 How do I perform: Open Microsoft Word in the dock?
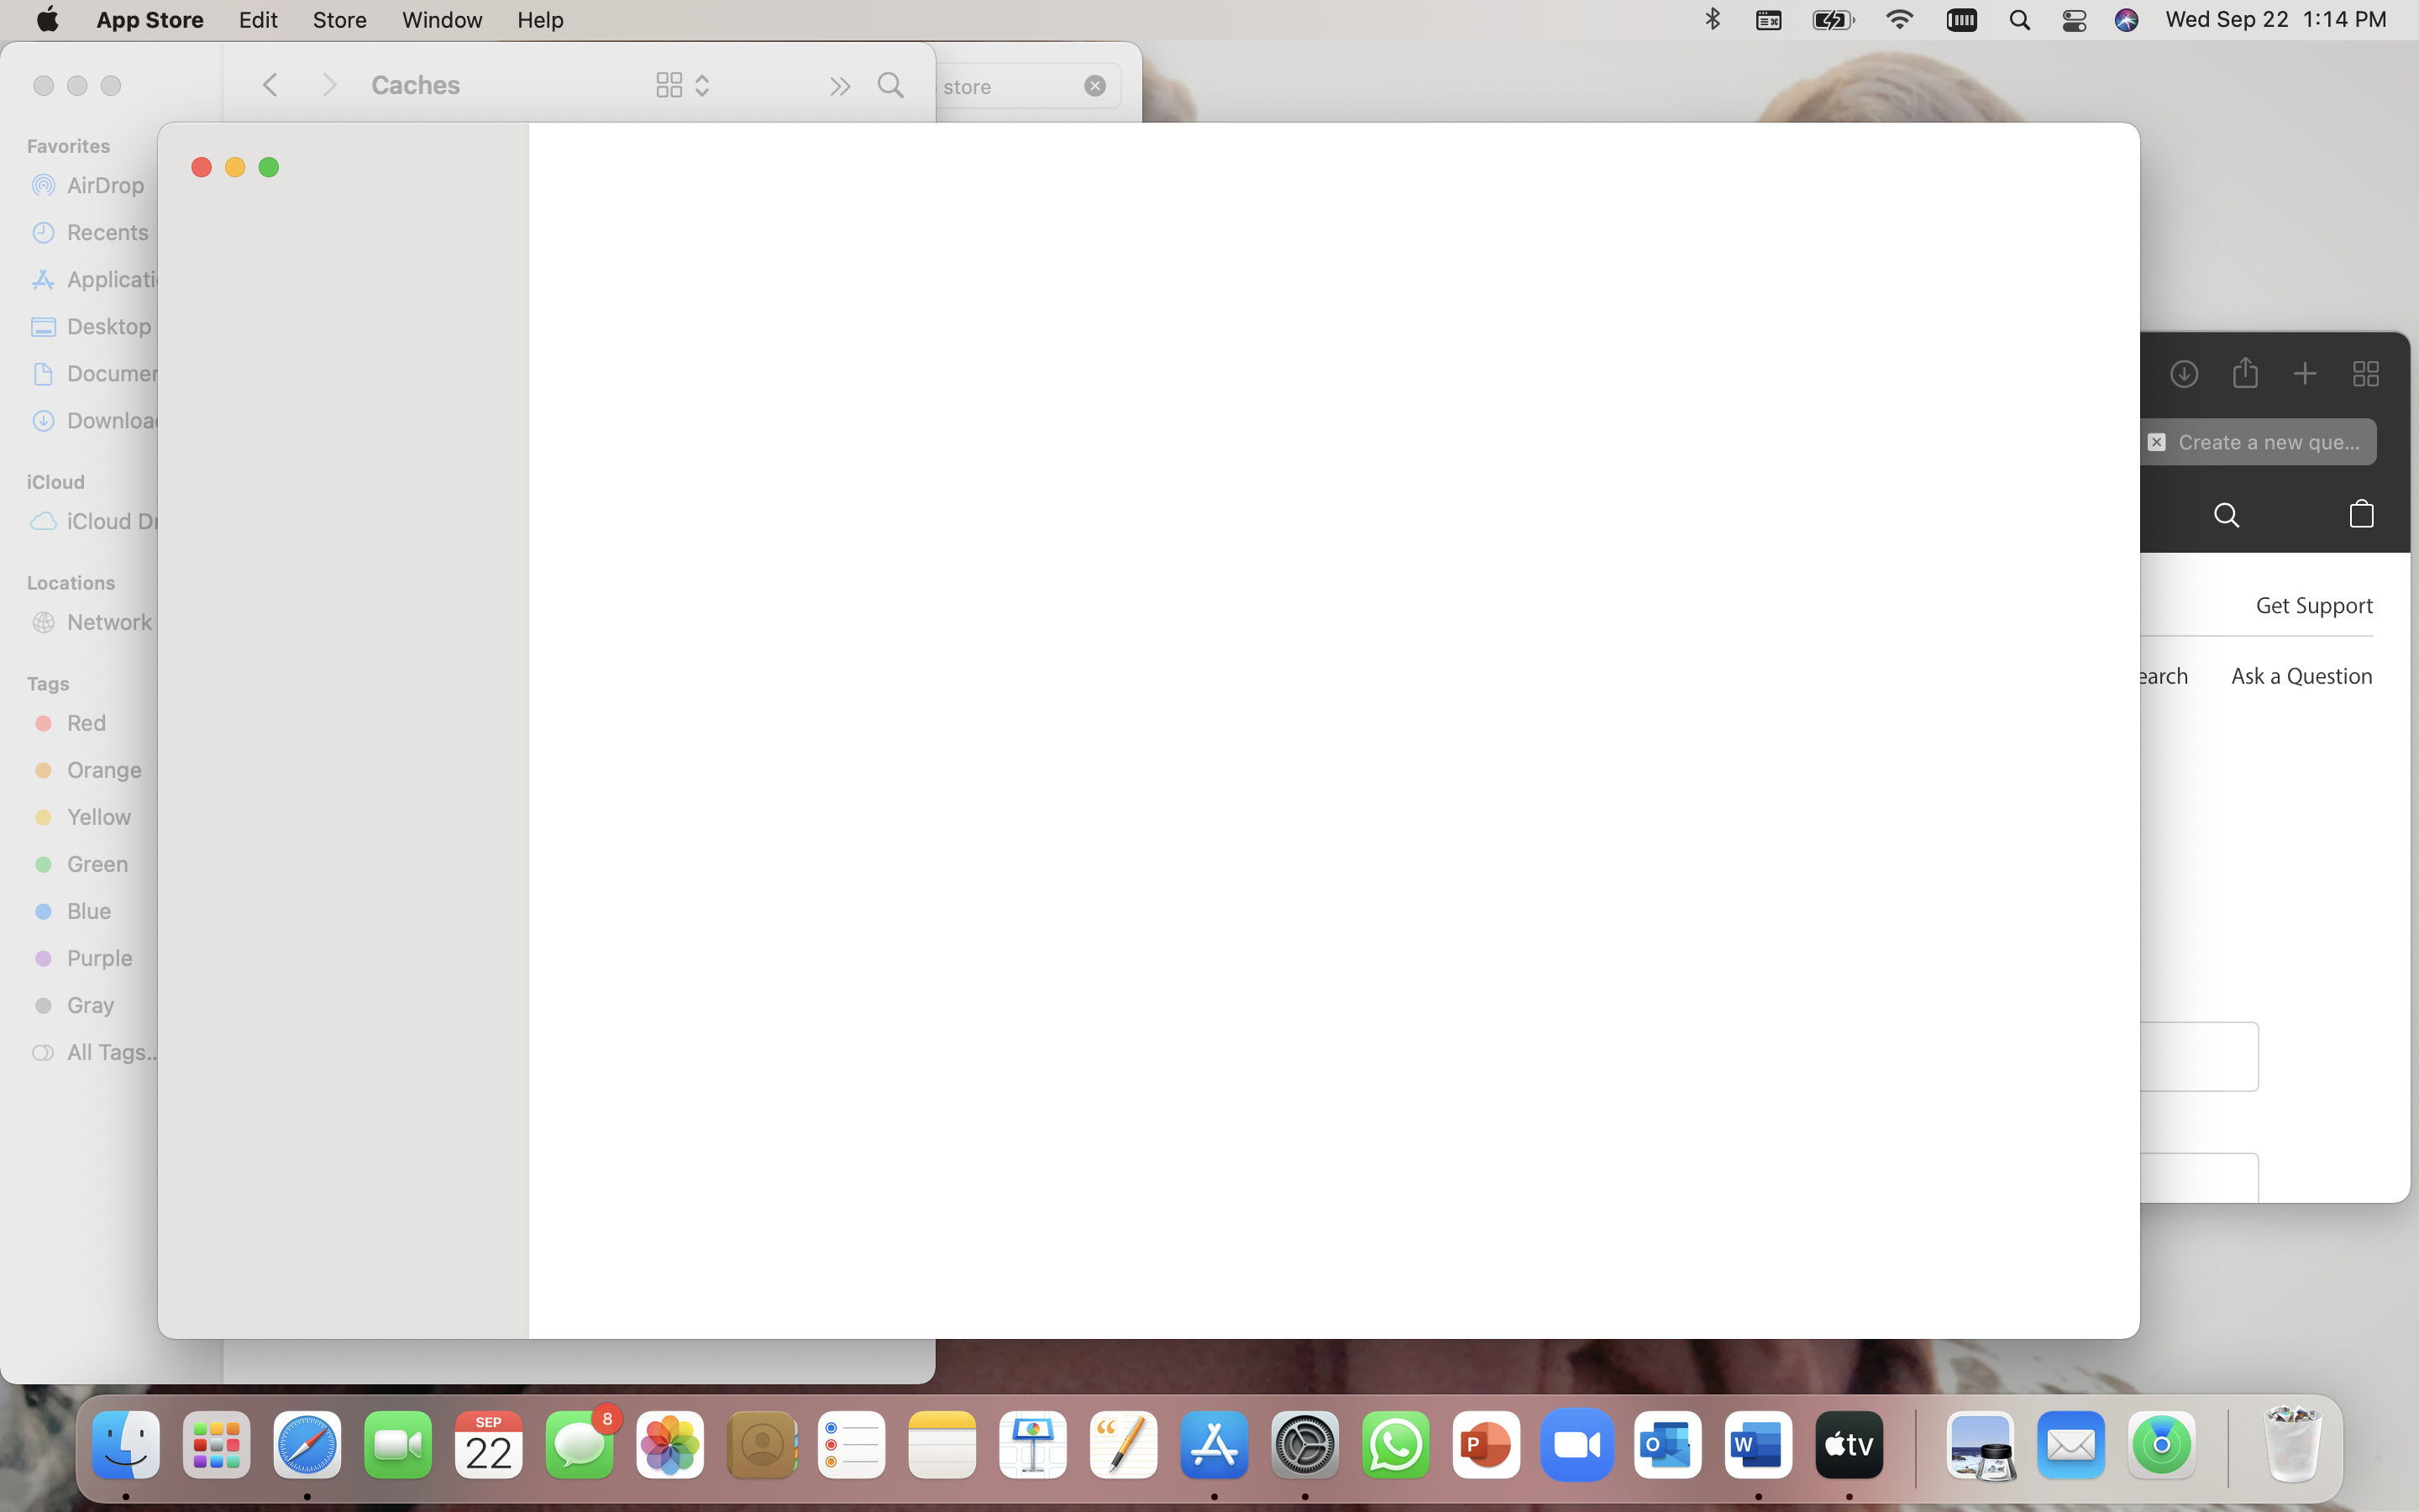pos(1759,1444)
